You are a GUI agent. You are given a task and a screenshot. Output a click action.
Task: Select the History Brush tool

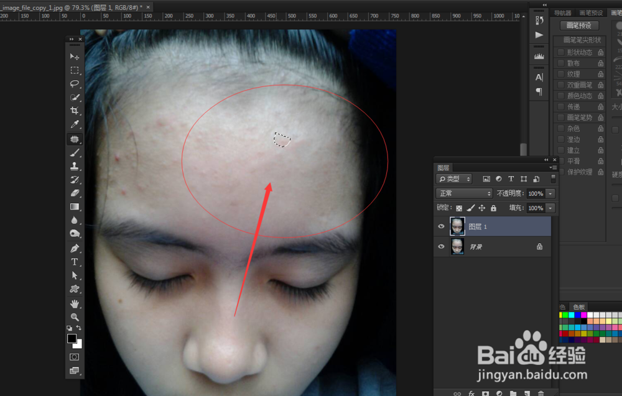coord(74,180)
